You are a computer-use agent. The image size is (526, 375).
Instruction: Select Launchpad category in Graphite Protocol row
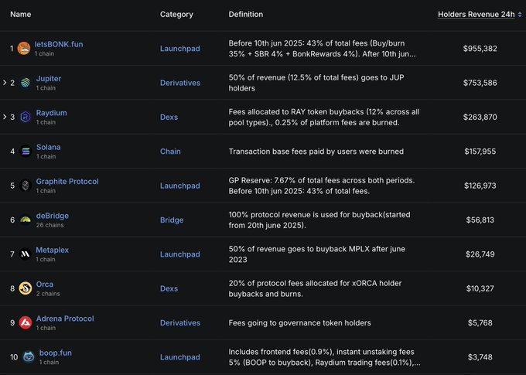coord(179,186)
